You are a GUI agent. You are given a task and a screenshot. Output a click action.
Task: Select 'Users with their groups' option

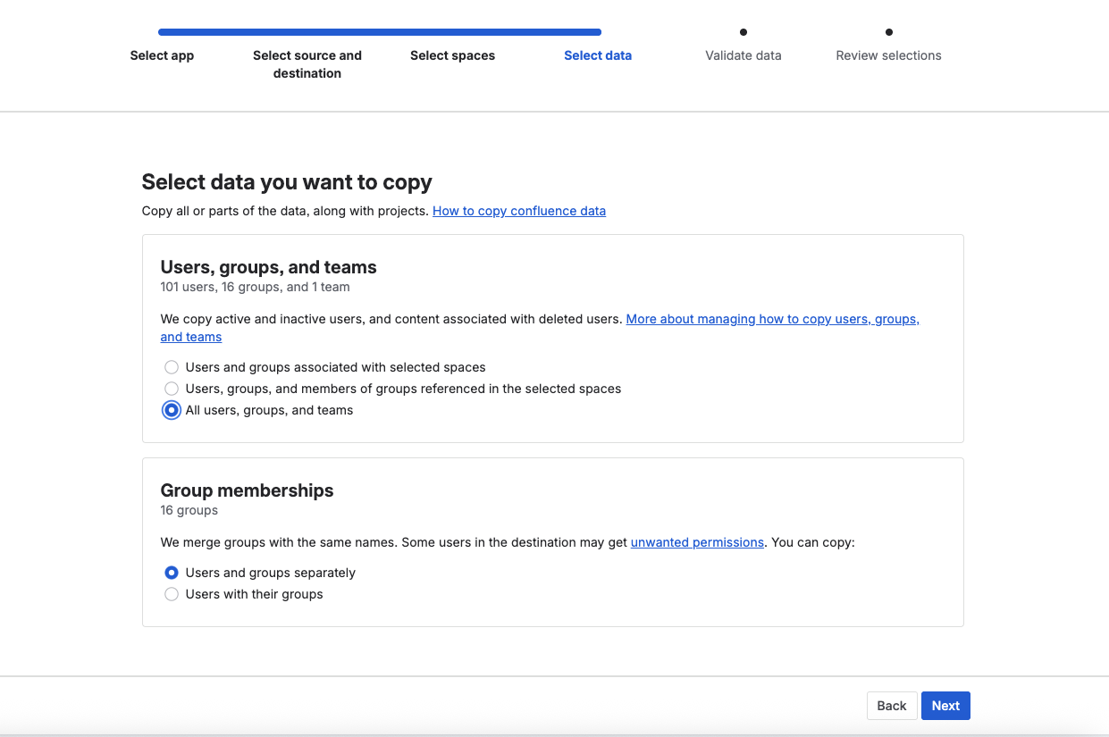(171, 594)
